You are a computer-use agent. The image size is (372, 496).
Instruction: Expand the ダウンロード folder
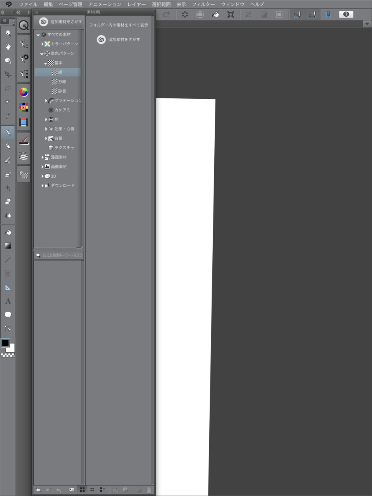(42, 186)
